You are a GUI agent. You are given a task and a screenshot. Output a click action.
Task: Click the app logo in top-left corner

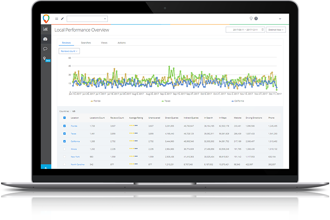(46, 19)
